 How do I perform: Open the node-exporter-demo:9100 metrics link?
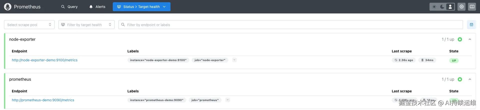[x=44, y=60]
